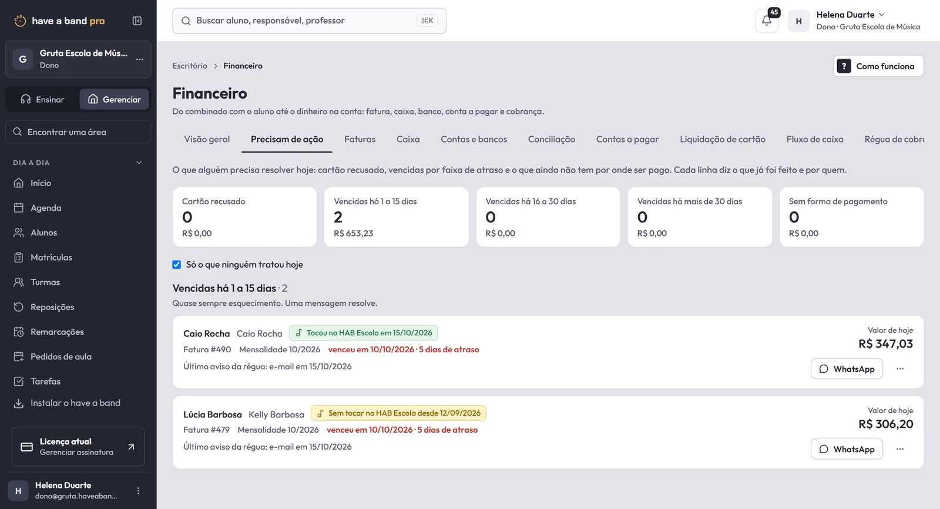Switch to Gerenciar mode
940x509 pixels.
pos(115,100)
